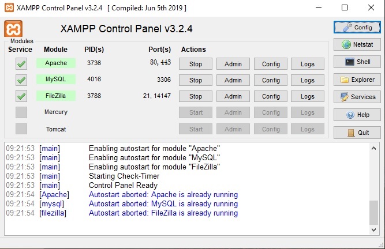Toggle FileZilla service checkbox
This screenshot has height=249, width=385.
21,96
